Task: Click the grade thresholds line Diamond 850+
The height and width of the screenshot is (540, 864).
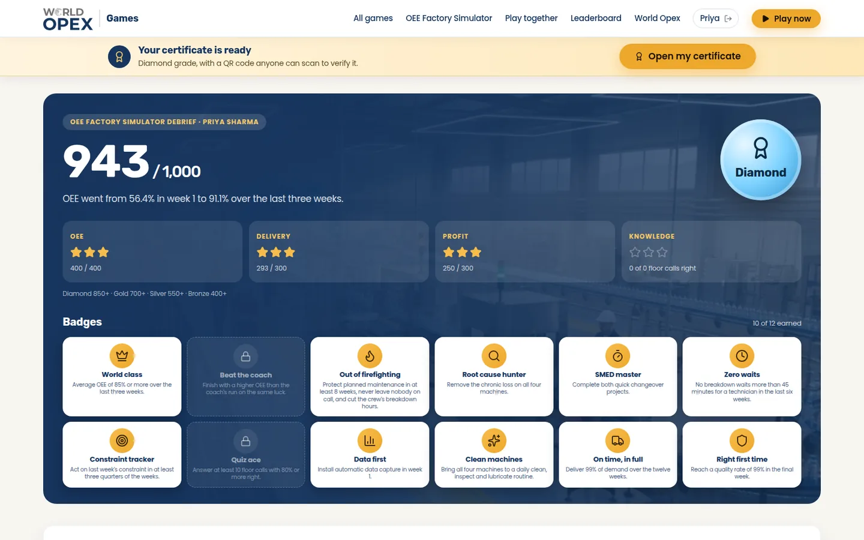Action: click(x=145, y=293)
